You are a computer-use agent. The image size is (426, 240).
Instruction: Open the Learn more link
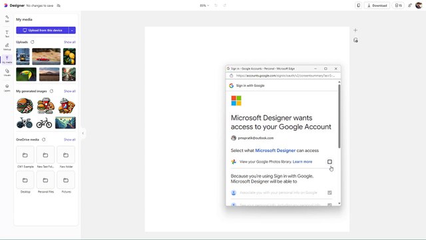(302, 161)
